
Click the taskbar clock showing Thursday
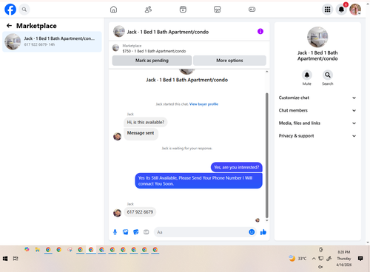(x=344, y=259)
